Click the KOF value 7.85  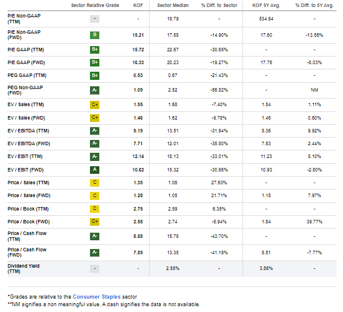(x=138, y=253)
